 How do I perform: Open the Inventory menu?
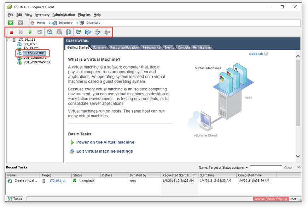tap(42, 15)
